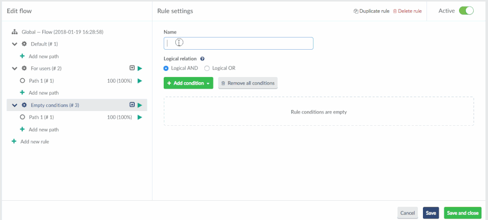The height and width of the screenshot is (220, 488).
Task: Collapse the Default (# 1) rule
Action: coord(14,44)
